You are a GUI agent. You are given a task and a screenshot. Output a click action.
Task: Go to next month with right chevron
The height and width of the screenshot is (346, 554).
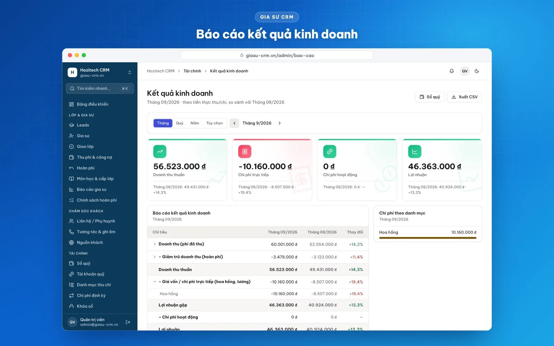280,123
